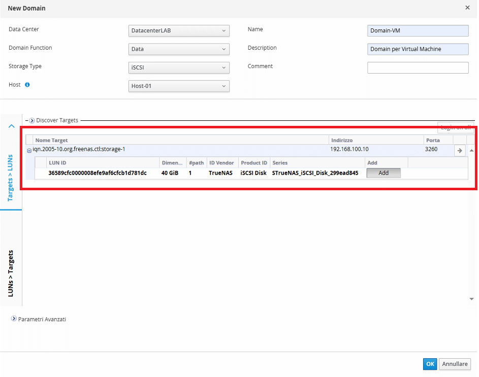Click the empty Comment field
Image resolution: width=479 pixels, height=377 pixels.
(x=418, y=67)
